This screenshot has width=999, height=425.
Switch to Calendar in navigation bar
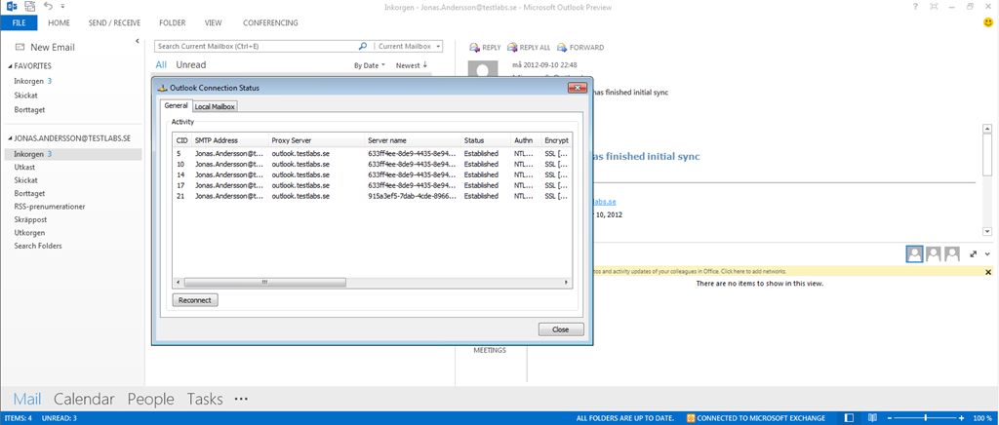[x=84, y=399]
